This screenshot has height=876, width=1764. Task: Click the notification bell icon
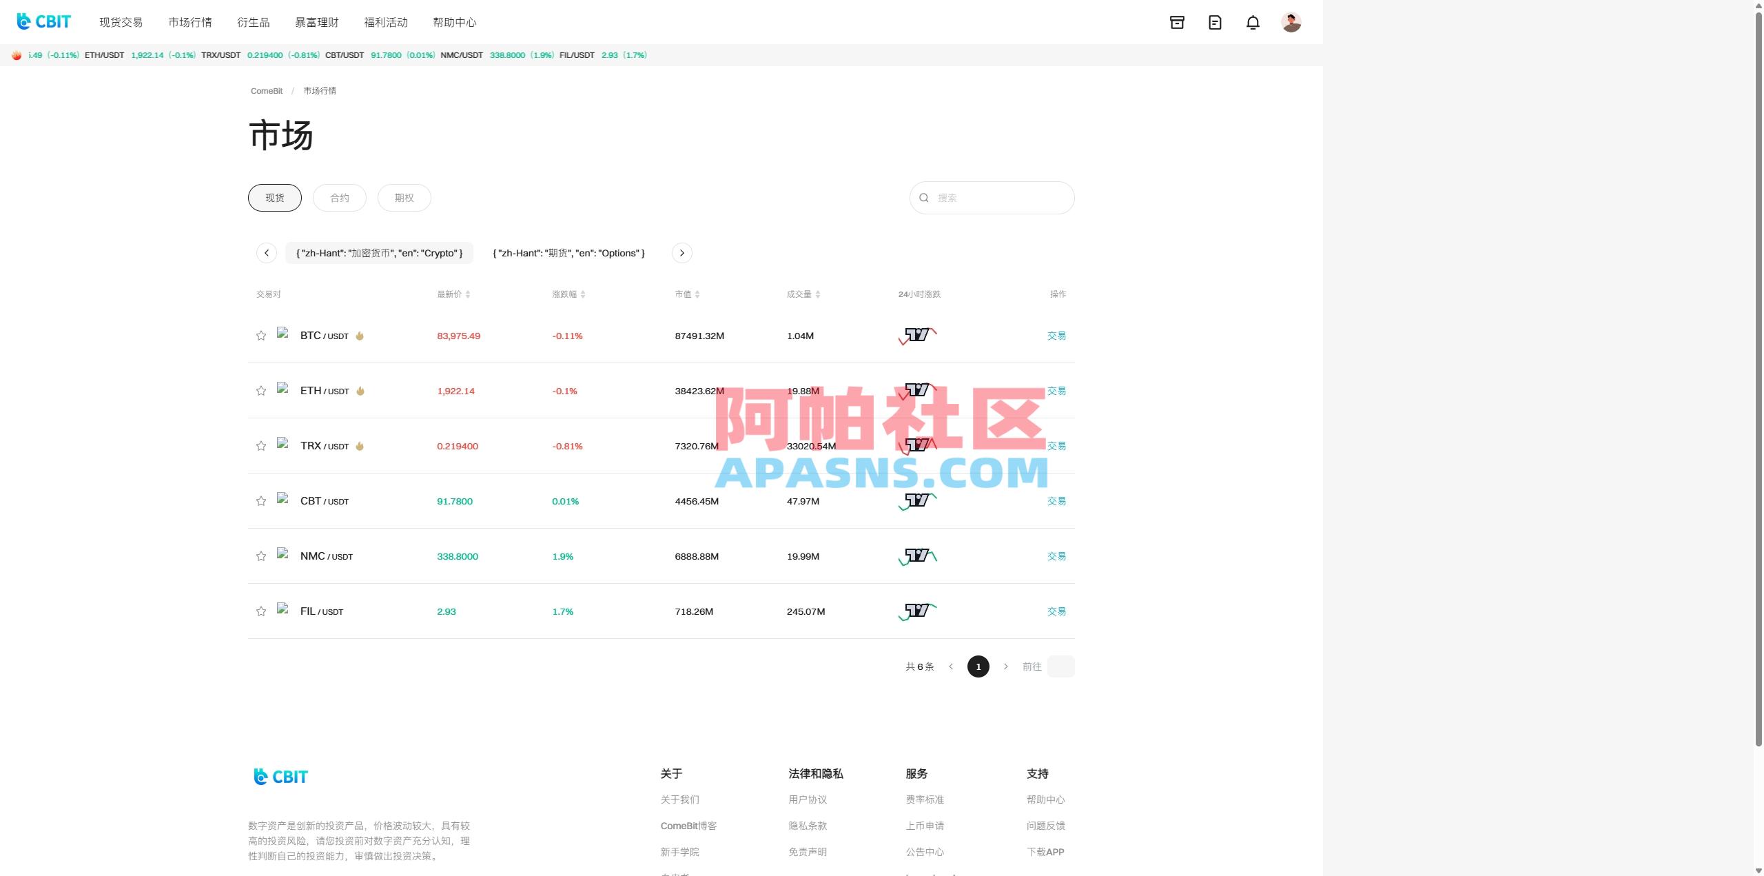(x=1253, y=23)
